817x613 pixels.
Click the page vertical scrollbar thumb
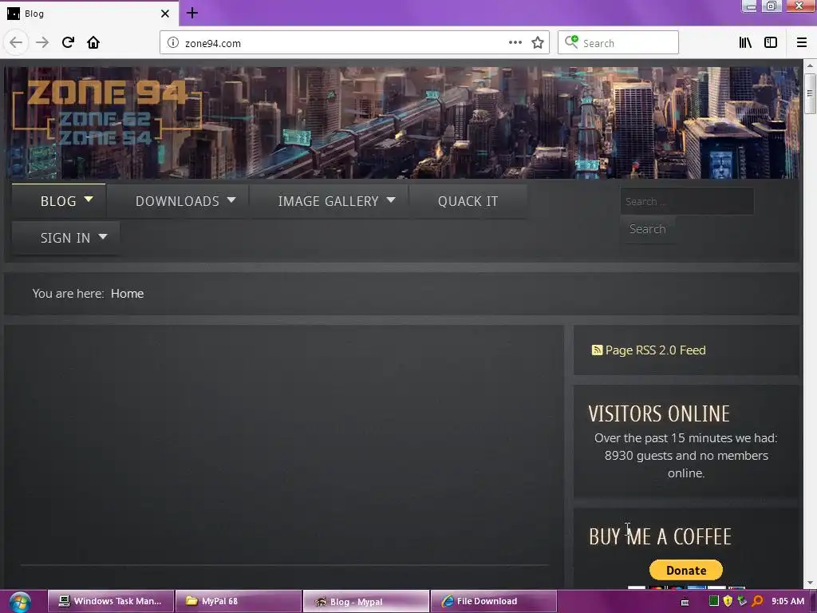[809, 93]
